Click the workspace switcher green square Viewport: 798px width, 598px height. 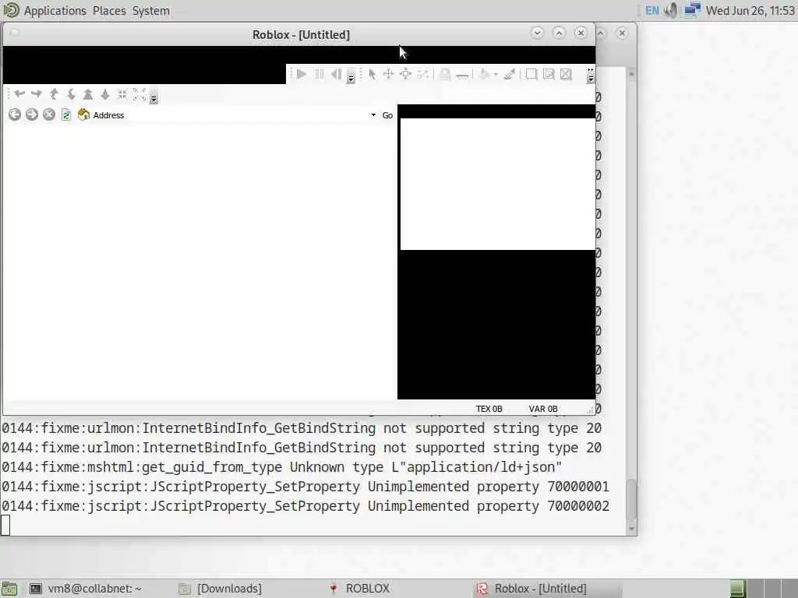pyautogui.click(x=738, y=589)
